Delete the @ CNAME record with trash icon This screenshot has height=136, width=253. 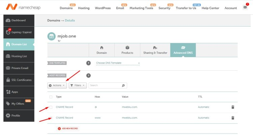232,107
